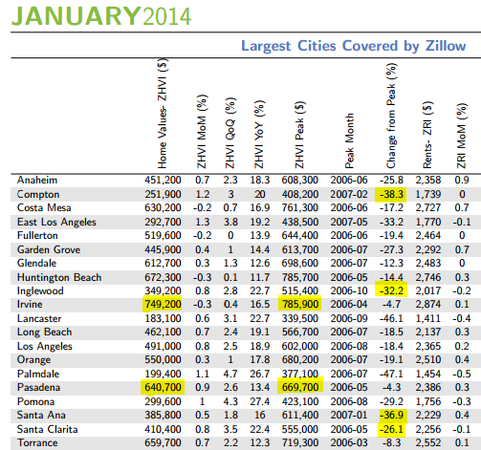
Task: Select Los Angeles home value 491,000
Action: tap(163, 346)
